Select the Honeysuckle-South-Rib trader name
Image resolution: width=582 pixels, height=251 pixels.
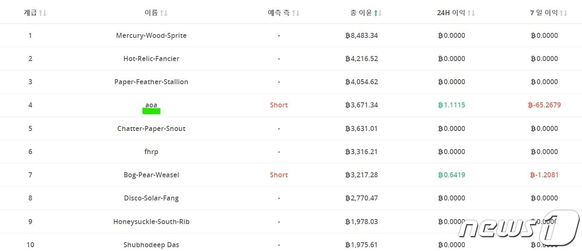pyautogui.click(x=151, y=222)
